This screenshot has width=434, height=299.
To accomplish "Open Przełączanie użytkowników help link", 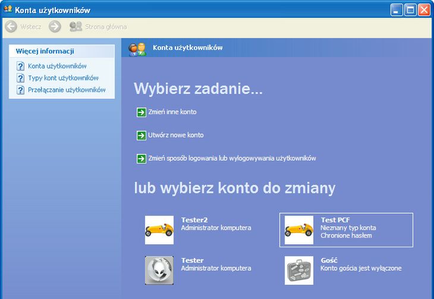I will coord(67,90).
